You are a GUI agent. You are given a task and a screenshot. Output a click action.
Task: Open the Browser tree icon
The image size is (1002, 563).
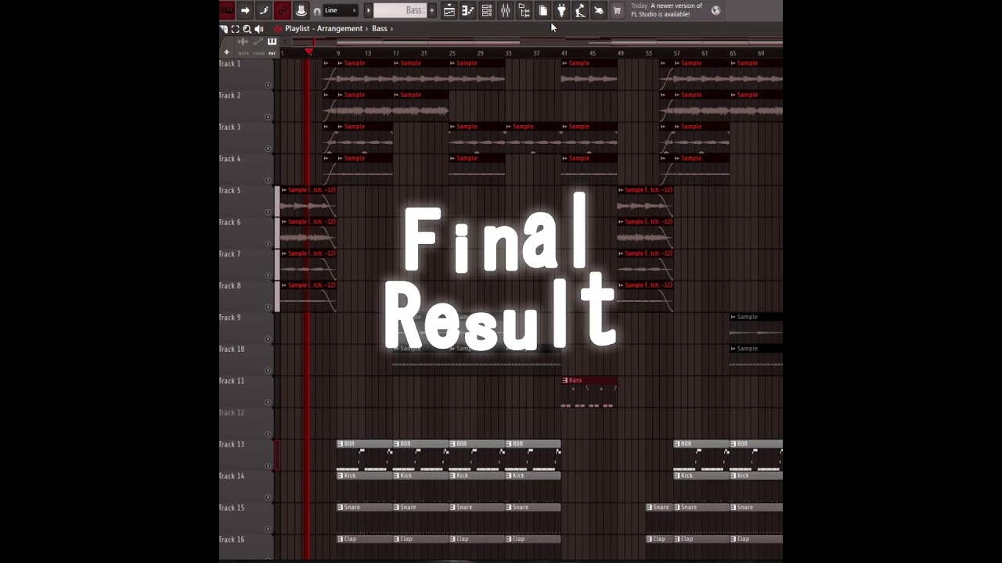tap(524, 10)
